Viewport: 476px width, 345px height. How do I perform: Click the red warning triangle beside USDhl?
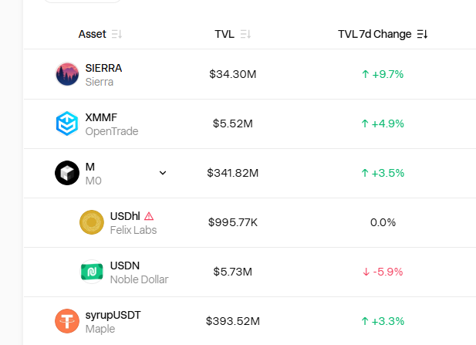(x=149, y=216)
